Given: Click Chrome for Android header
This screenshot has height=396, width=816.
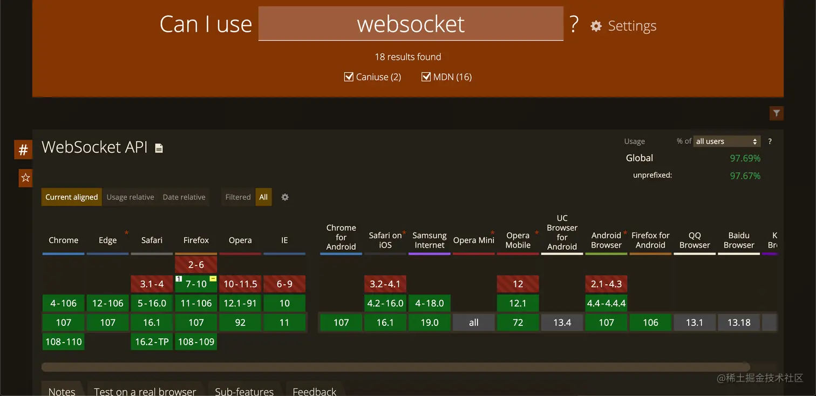Looking at the screenshot, I should click(341, 237).
